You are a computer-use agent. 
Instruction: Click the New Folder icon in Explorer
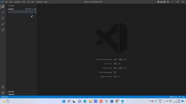coord(29,9)
